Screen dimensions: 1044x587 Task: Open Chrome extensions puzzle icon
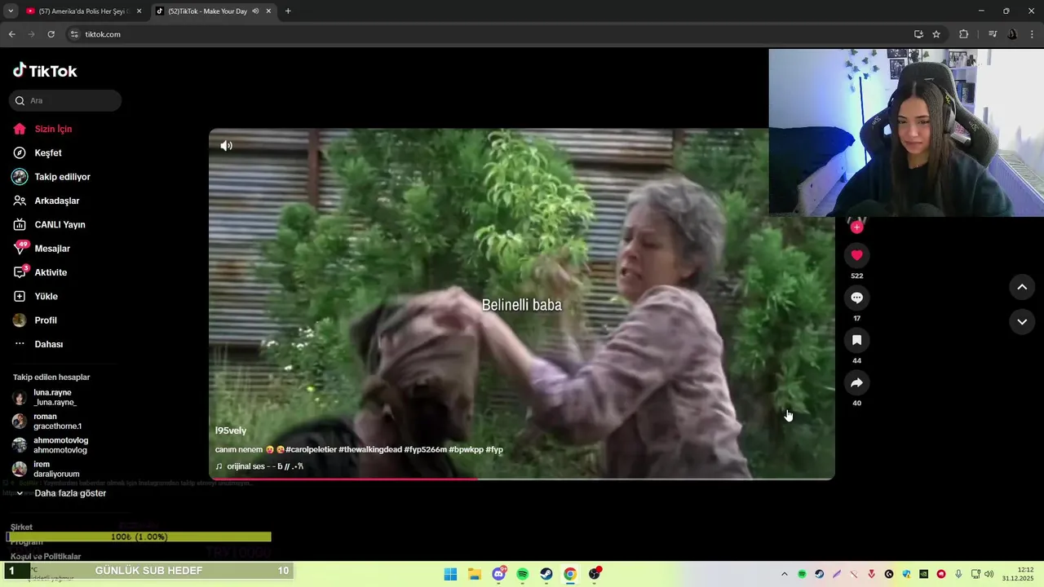[963, 34]
